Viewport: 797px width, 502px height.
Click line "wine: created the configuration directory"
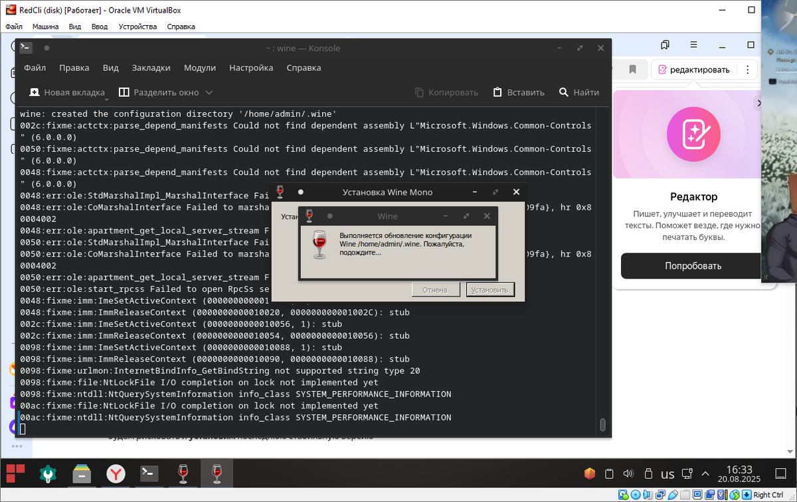point(179,113)
